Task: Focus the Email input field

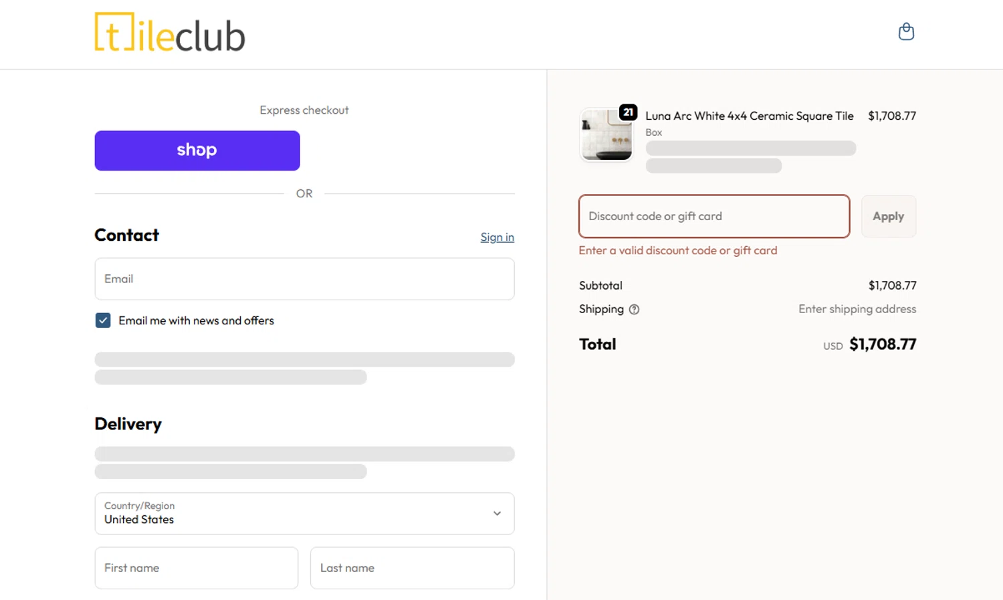Action: (x=304, y=279)
